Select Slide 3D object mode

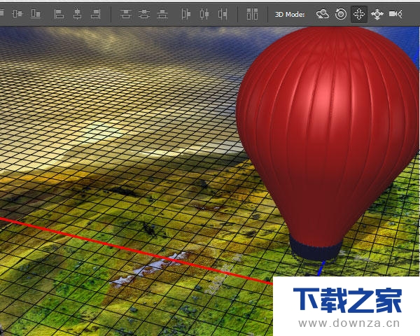pyautogui.click(x=377, y=14)
